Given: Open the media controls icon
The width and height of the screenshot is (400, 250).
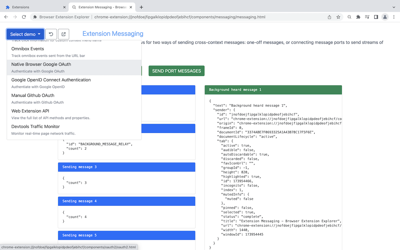Looking at the screenshot, I should point(367,17).
